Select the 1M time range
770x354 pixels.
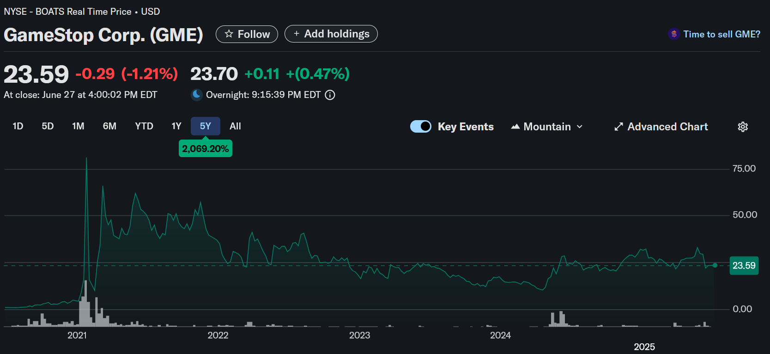tap(78, 126)
